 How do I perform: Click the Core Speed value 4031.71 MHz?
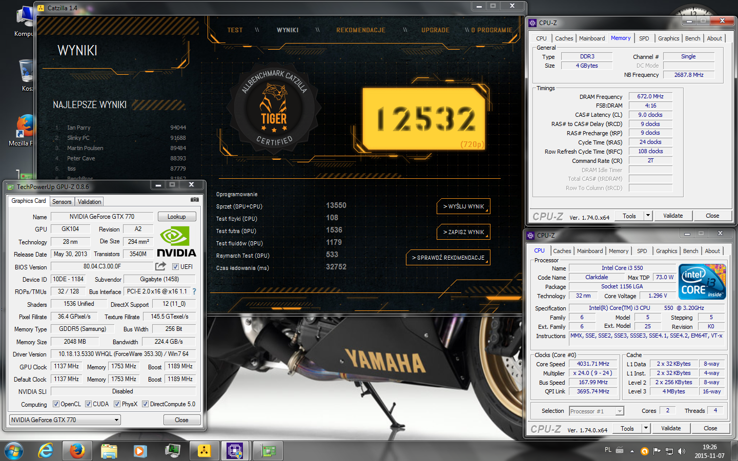pyautogui.click(x=593, y=364)
